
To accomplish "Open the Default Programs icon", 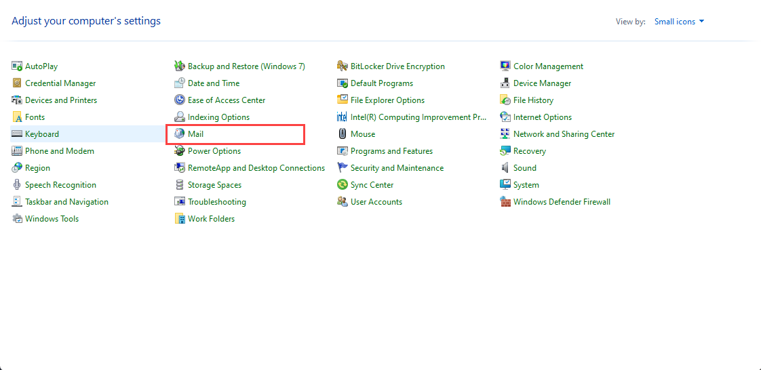I will click(x=343, y=83).
